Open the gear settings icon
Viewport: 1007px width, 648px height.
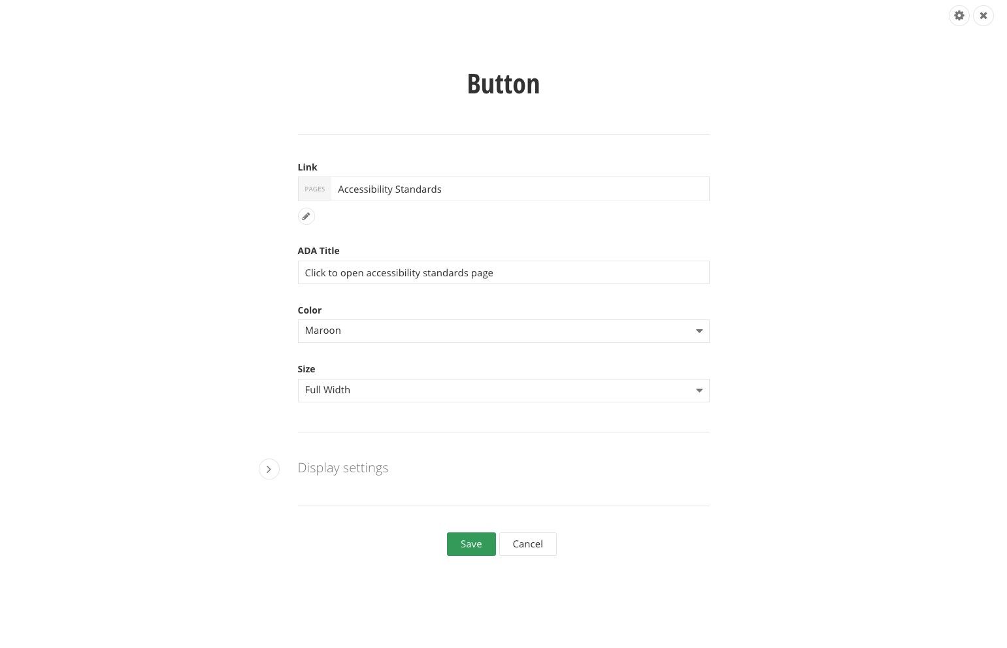pos(959,16)
